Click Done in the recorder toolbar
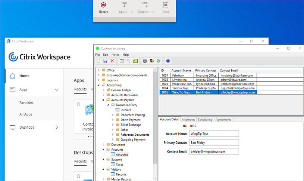The width and height of the screenshot is (304, 181). coord(166,8)
